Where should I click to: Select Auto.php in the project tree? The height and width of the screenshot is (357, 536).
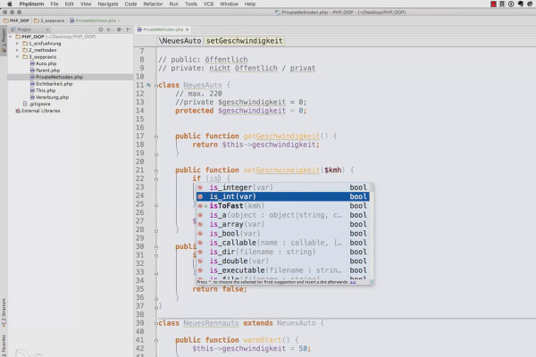[x=43, y=63]
